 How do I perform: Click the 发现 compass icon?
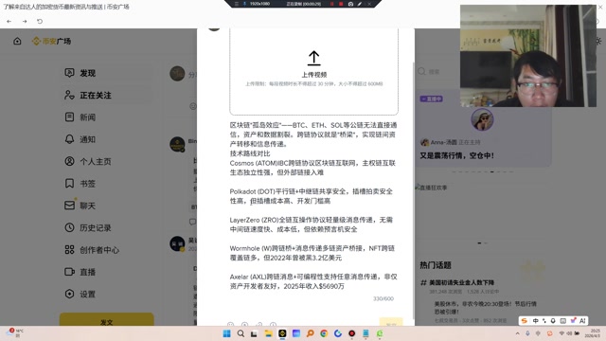[x=69, y=73]
